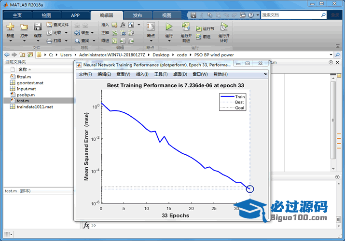Click the 运行并前进 (Run and Advance) icon
The width and height of the screenshot is (345, 241).
(x=186, y=27)
